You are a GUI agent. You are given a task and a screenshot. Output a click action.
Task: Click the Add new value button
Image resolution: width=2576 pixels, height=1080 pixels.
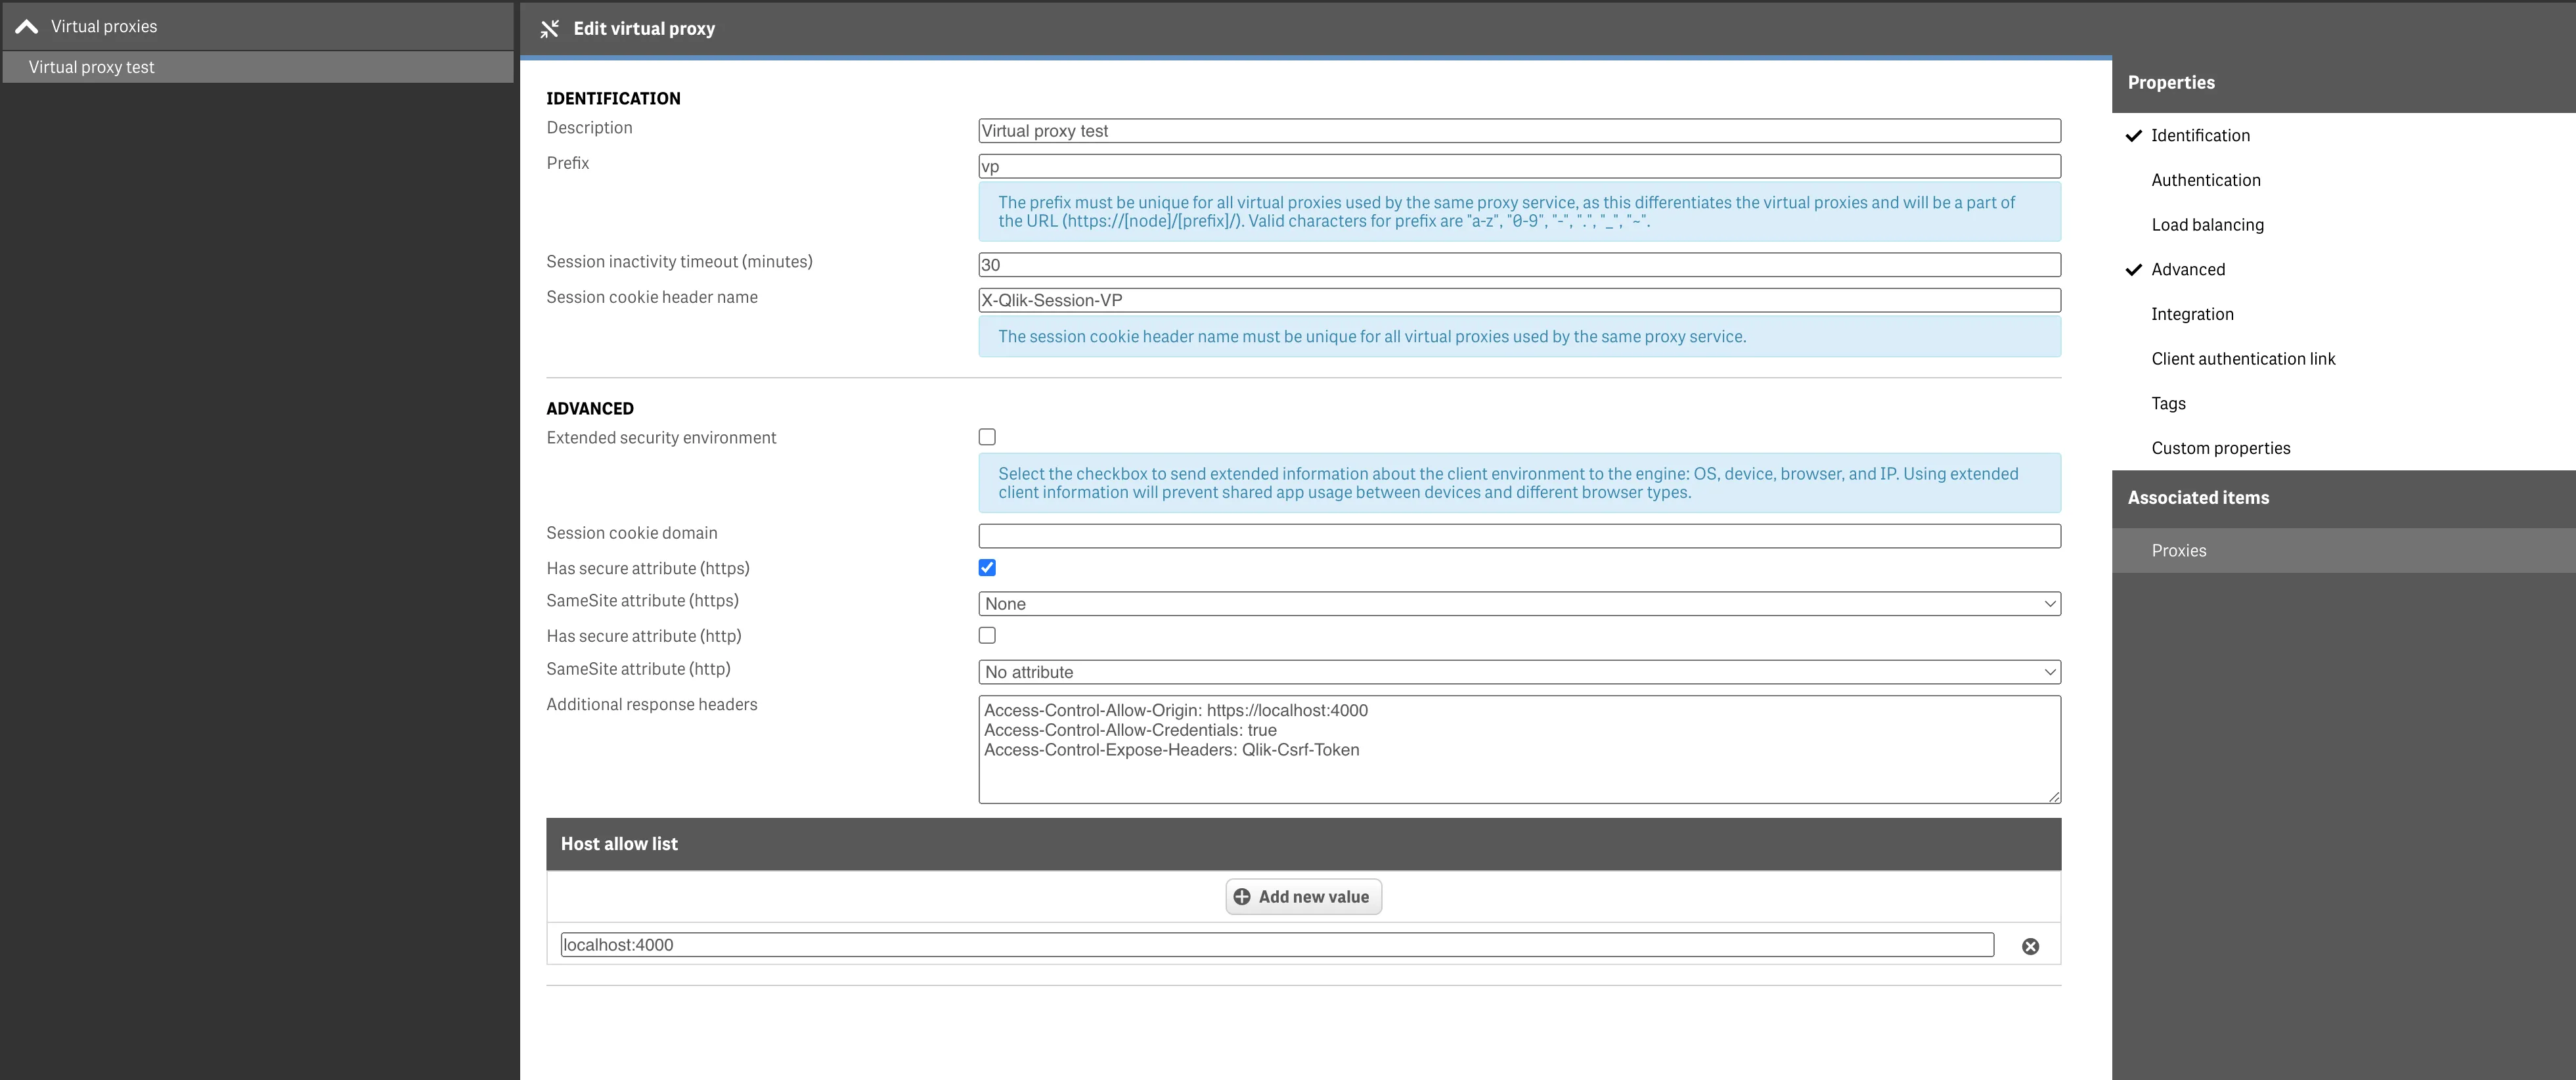point(1303,897)
